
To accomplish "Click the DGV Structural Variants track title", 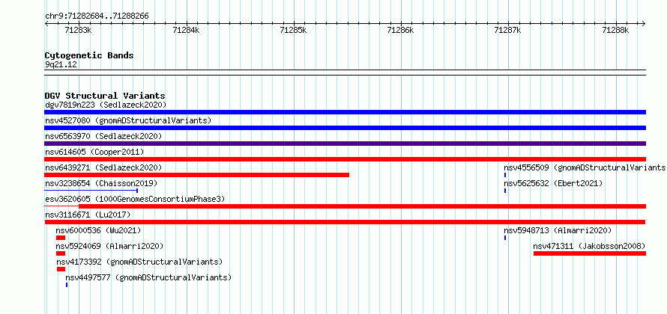I will tap(105, 96).
